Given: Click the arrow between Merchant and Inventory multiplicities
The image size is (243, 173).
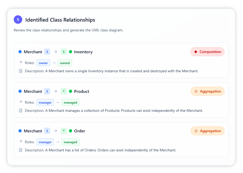Looking at the screenshot, I should pyautogui.click(x=55, y=52).
